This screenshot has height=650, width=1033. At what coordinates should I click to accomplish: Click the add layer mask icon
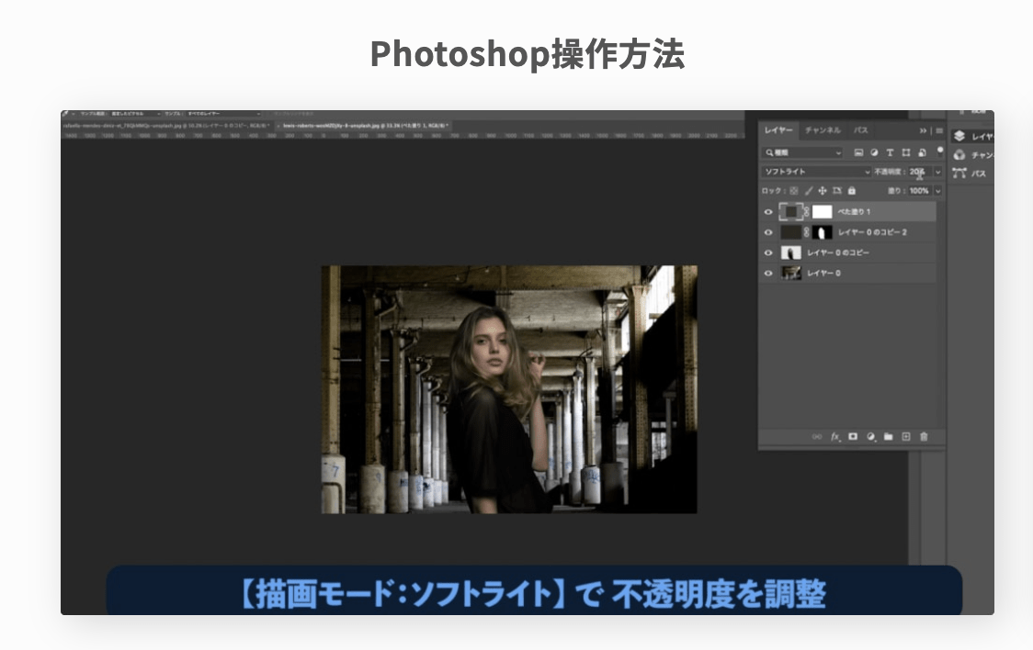(853, 437)
